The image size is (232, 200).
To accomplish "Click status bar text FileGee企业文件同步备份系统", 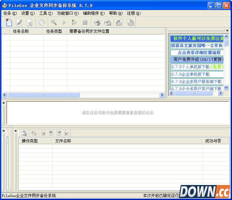I will coord(29,196).
